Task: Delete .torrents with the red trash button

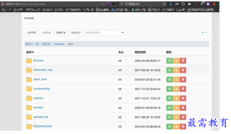Action: [x=183, y=108]
